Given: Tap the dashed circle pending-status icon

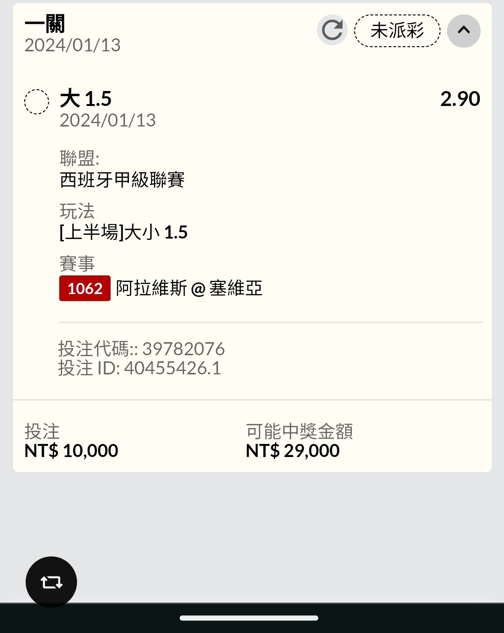Looking at the screenshot, I should coord(36,101).
